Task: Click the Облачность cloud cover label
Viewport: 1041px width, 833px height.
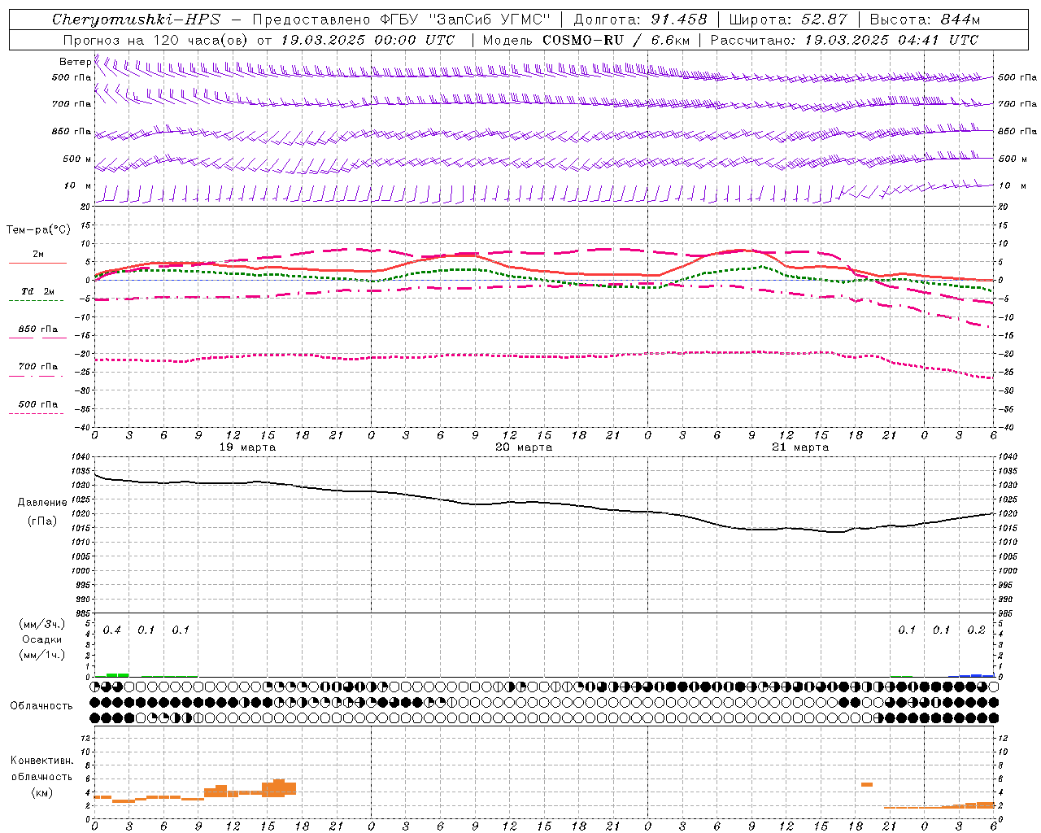Action: [x=41, y=706]
